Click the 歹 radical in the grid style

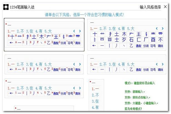(124, 40)
